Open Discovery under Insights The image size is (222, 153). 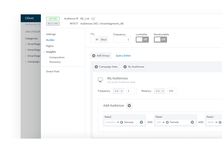55,62
